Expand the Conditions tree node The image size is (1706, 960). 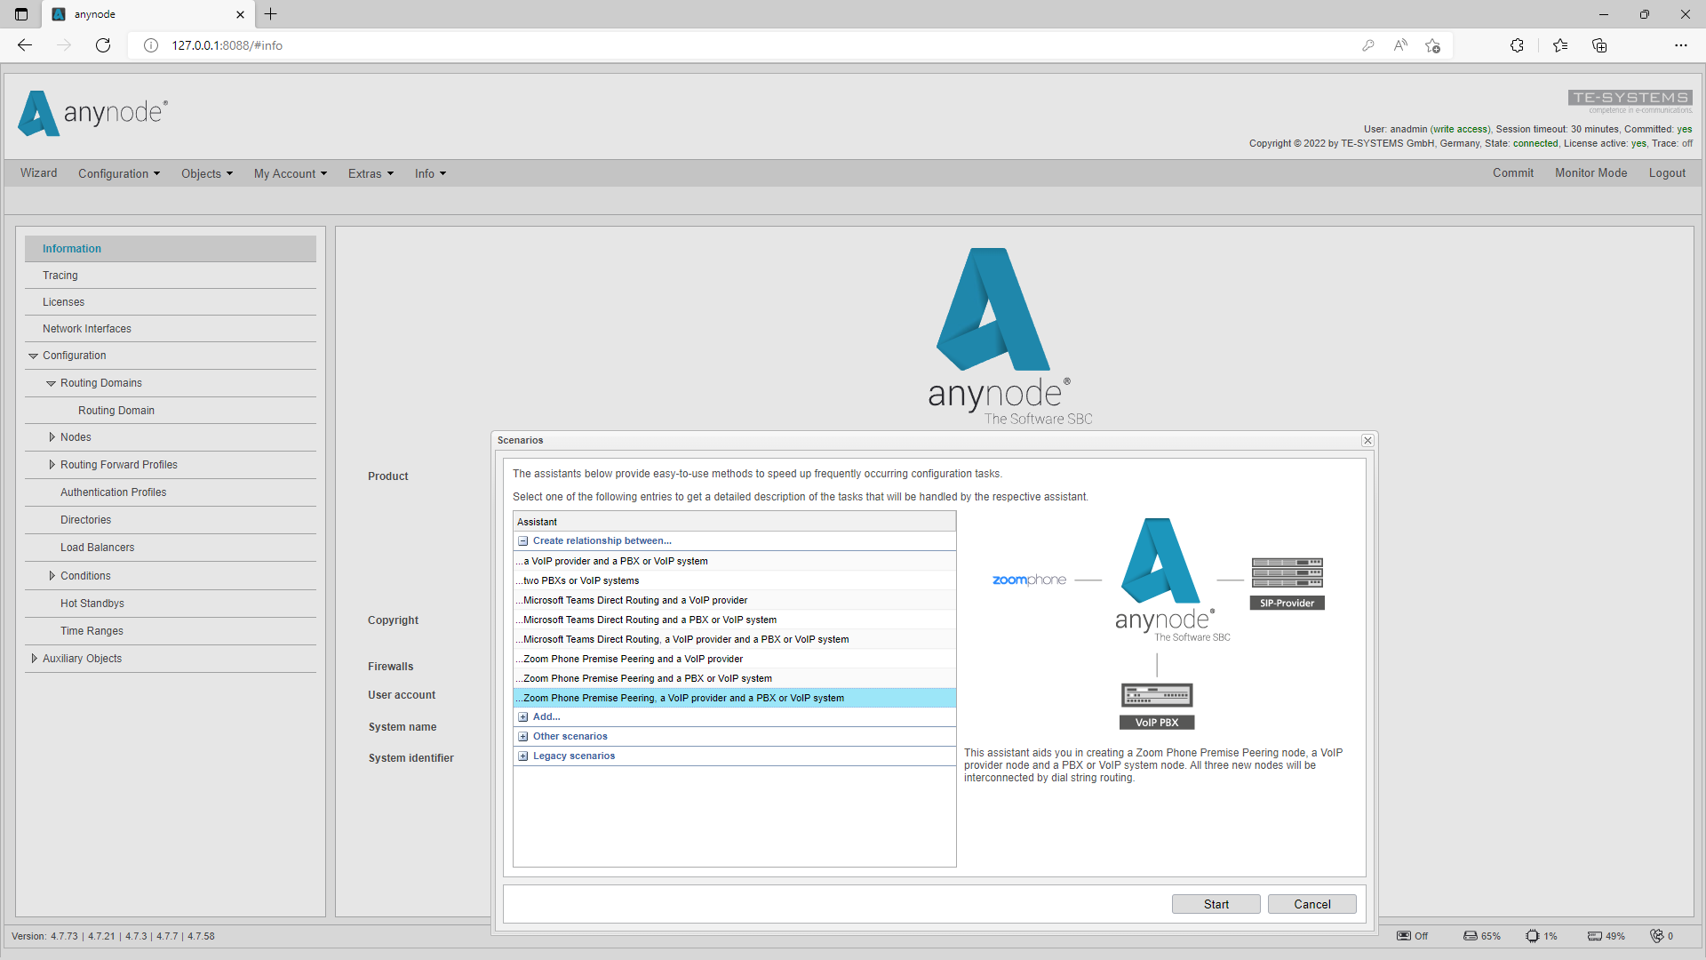[52, 576]
